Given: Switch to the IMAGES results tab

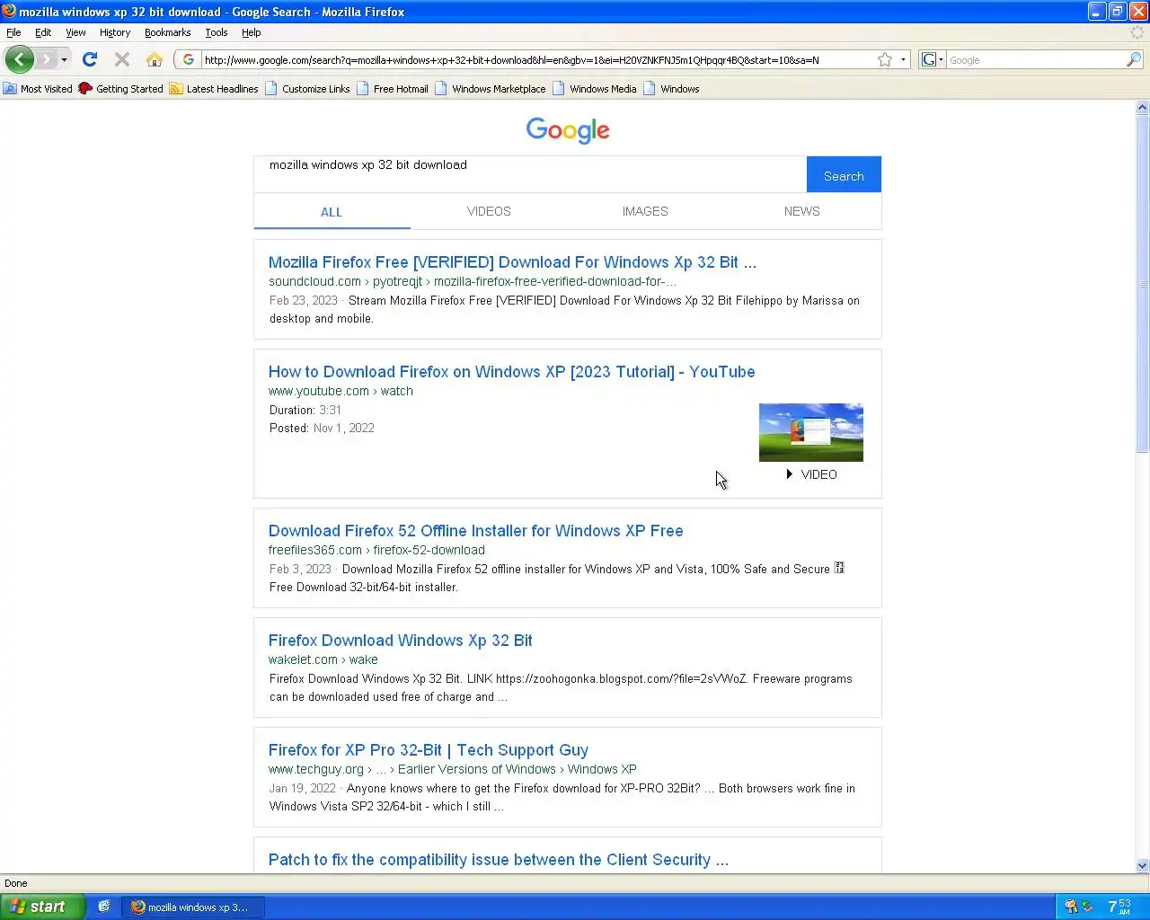Looking at the screenshot, I should click(645, 211).
